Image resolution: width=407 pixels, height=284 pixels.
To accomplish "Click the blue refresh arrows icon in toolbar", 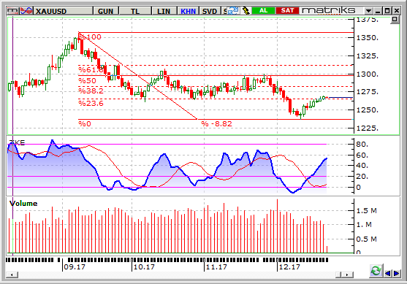I will [x=233, y=11].
